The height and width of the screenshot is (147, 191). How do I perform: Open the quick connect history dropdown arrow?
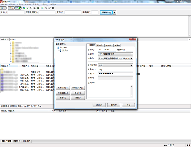pyautogui.click(x=115, y=12)
